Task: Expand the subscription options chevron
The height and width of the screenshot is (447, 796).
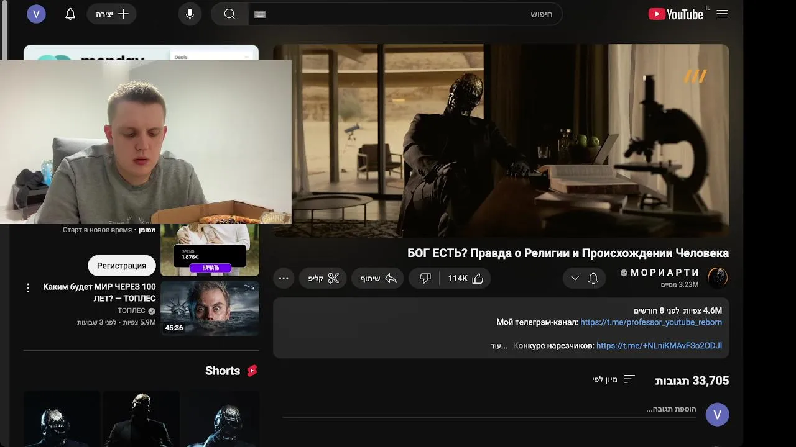Action: tap(575, 278)
